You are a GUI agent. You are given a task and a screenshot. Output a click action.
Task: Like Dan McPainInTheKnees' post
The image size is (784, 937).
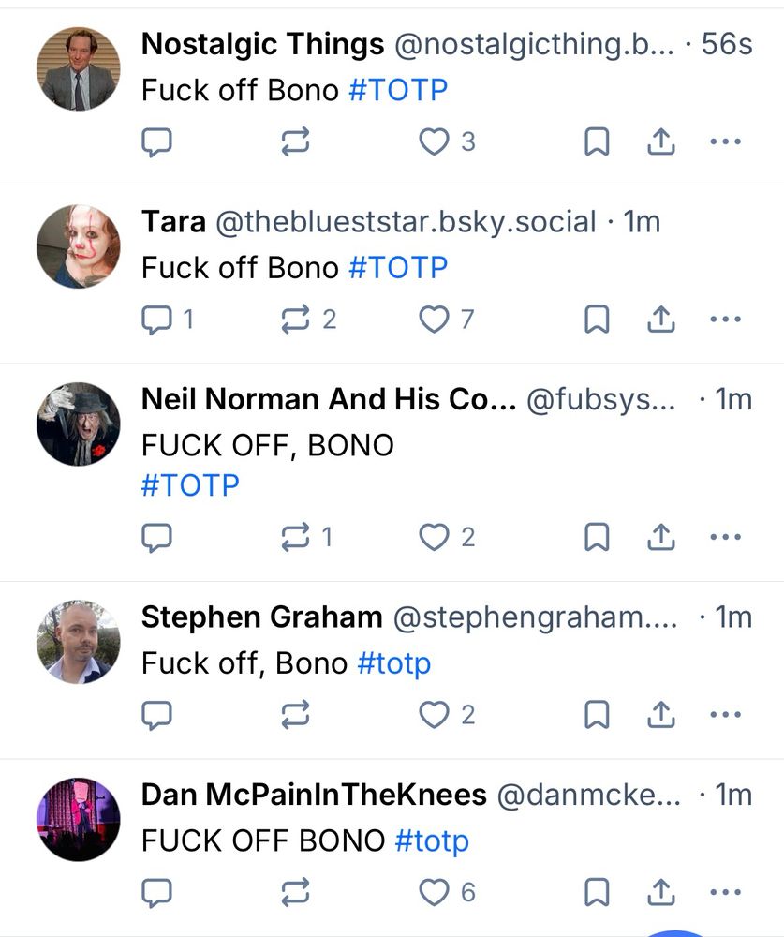pos(434,893)
